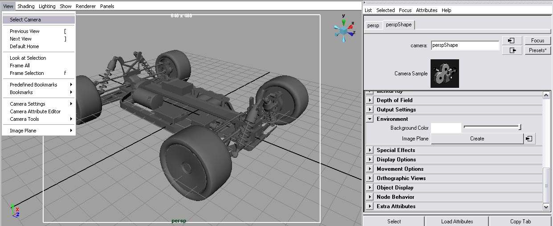The width and height of the screenshot is (553, 226).
Task: Click the Presets* button
Action: pyautogui.click(x=537, y=50)
